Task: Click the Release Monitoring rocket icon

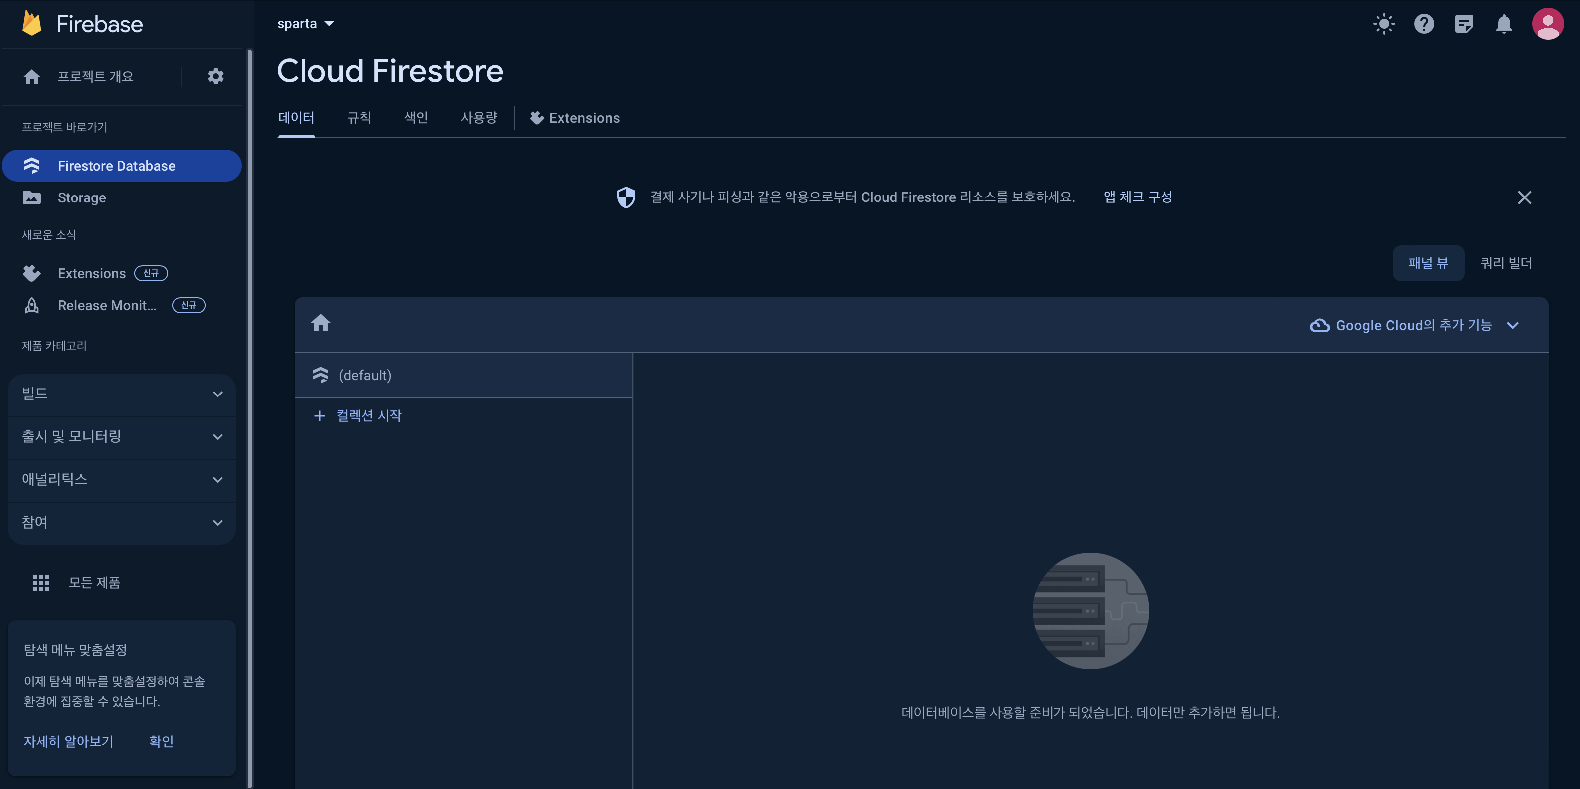Action: pyautogui.click(x=32, y=305)
